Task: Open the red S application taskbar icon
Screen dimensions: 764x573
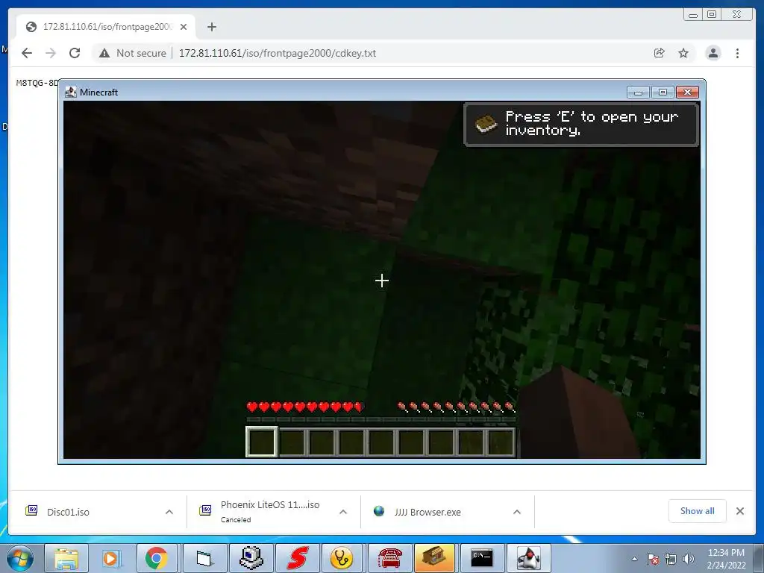Action: click(x=297, y=558)
